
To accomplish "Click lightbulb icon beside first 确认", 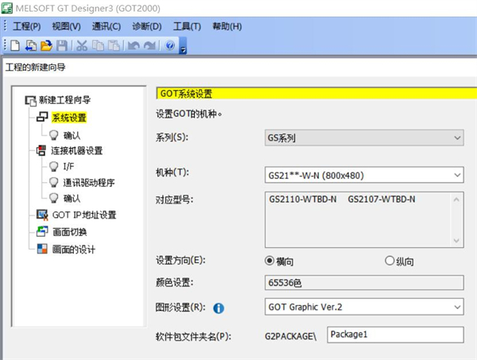I will click(x=53, y=135).
